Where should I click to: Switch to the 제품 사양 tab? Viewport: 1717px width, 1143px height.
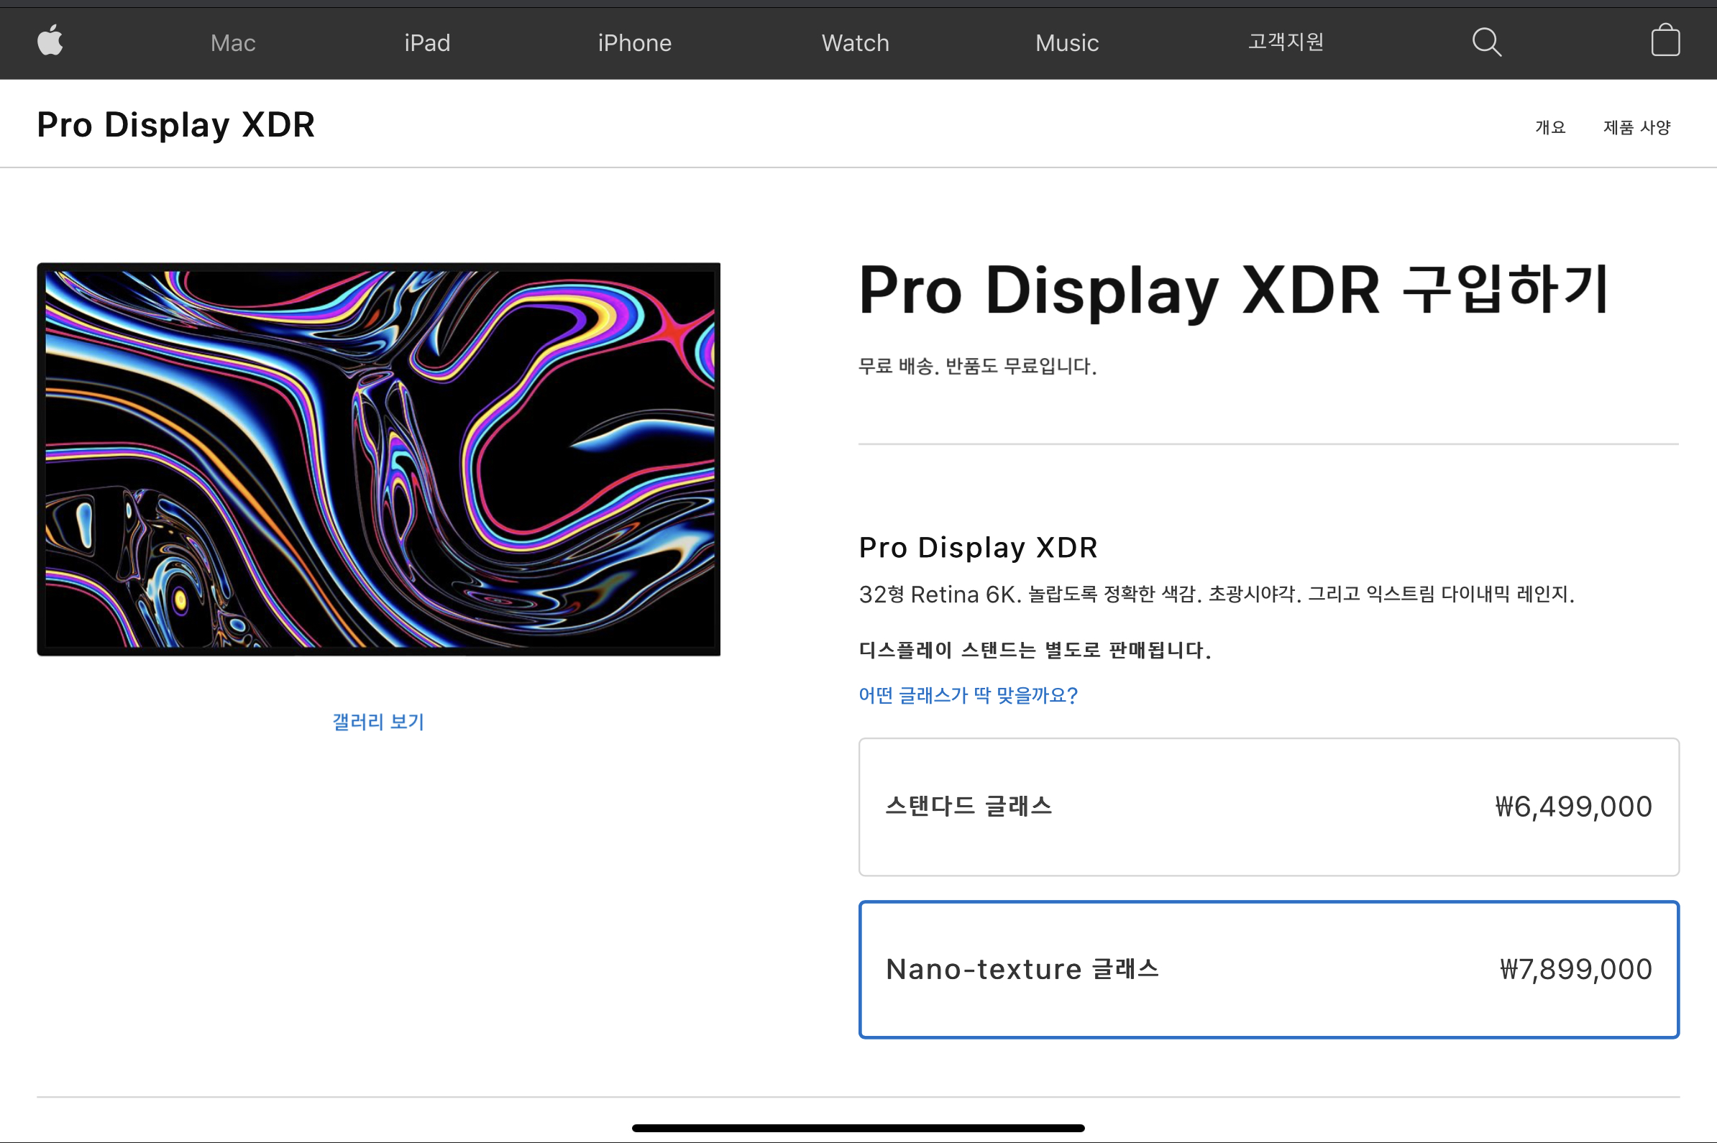point(1636,127)
